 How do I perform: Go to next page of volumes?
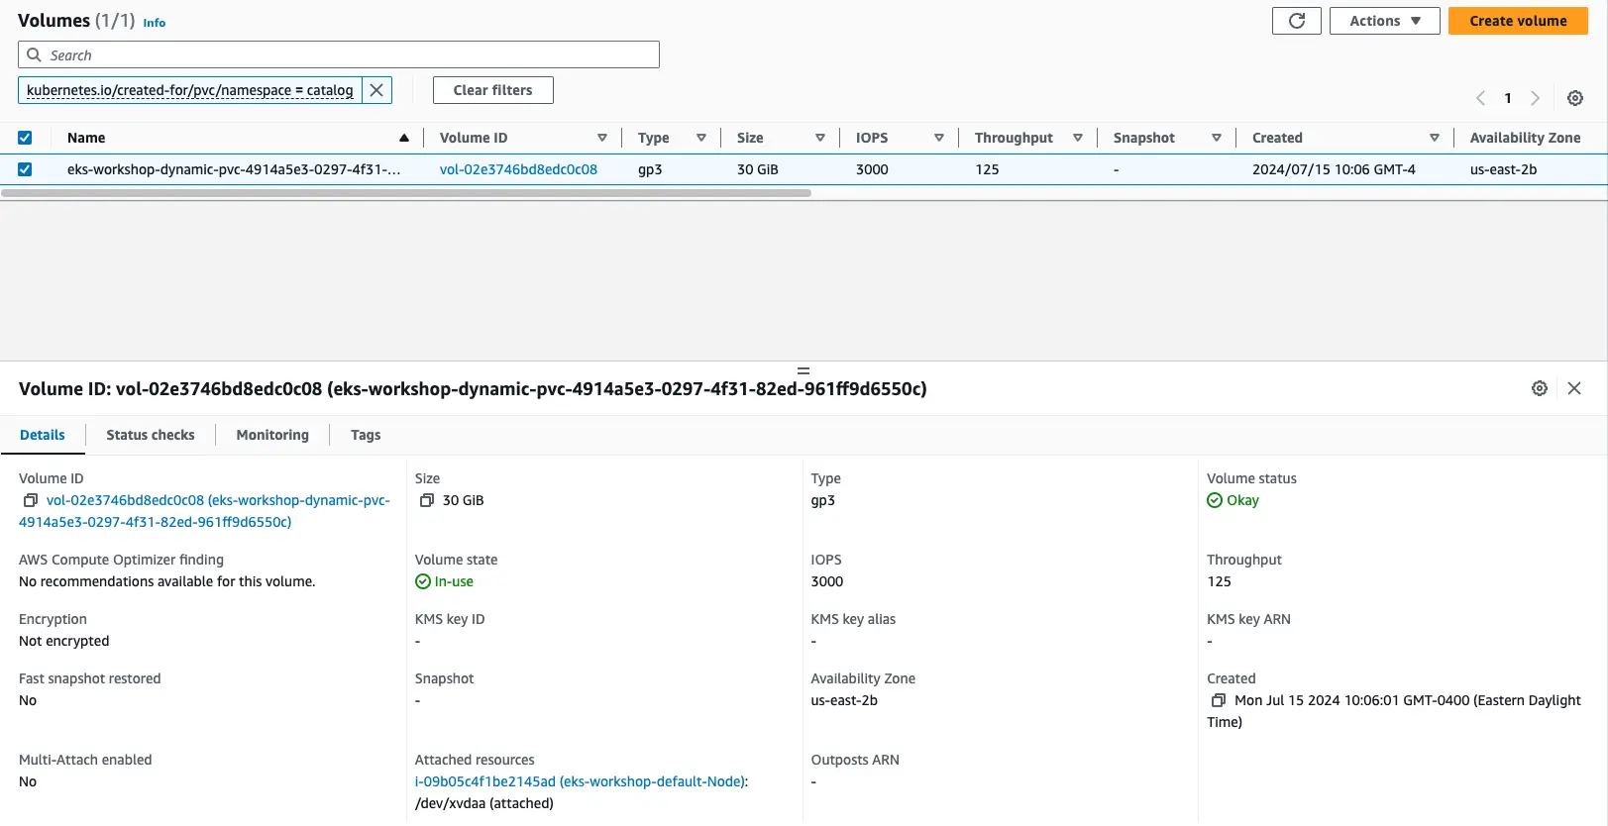point(1535,98)
